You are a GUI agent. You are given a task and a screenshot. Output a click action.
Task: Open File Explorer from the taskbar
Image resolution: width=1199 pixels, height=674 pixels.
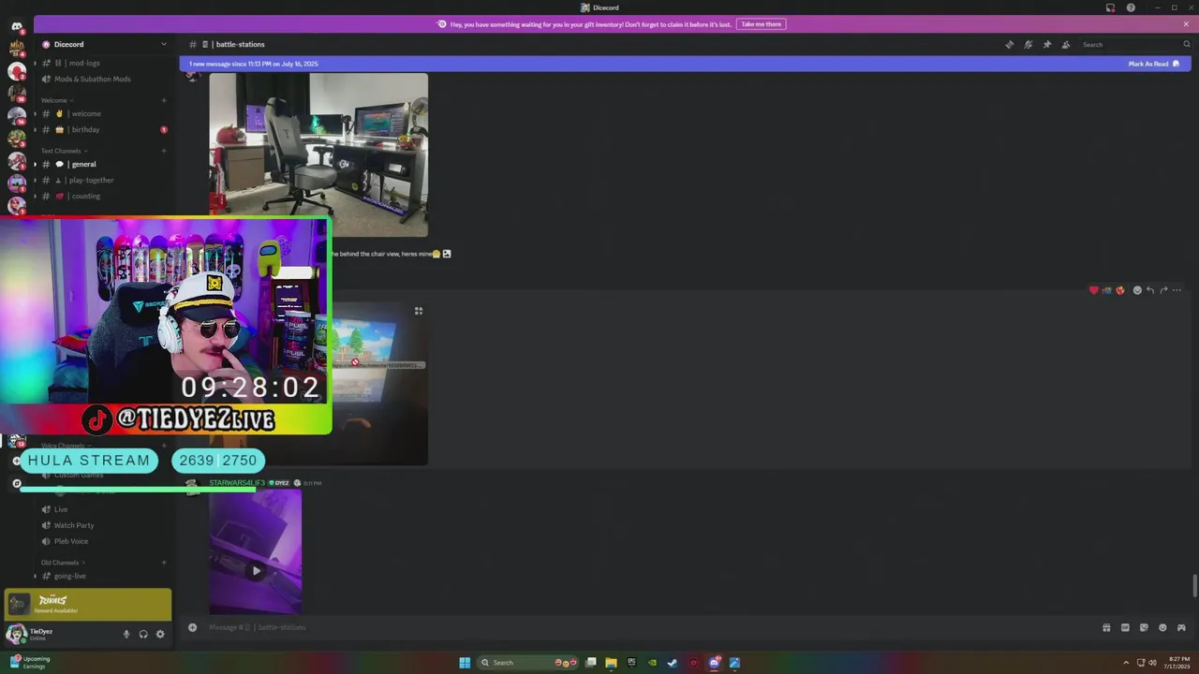point(611,663)
